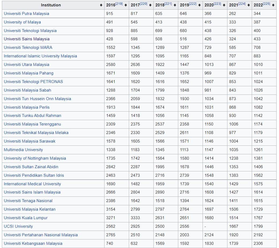Viewport: 279px width, 248px height.
Task: Open Universiti Tenaga Nasional link
Action: (x=28, y=201)
